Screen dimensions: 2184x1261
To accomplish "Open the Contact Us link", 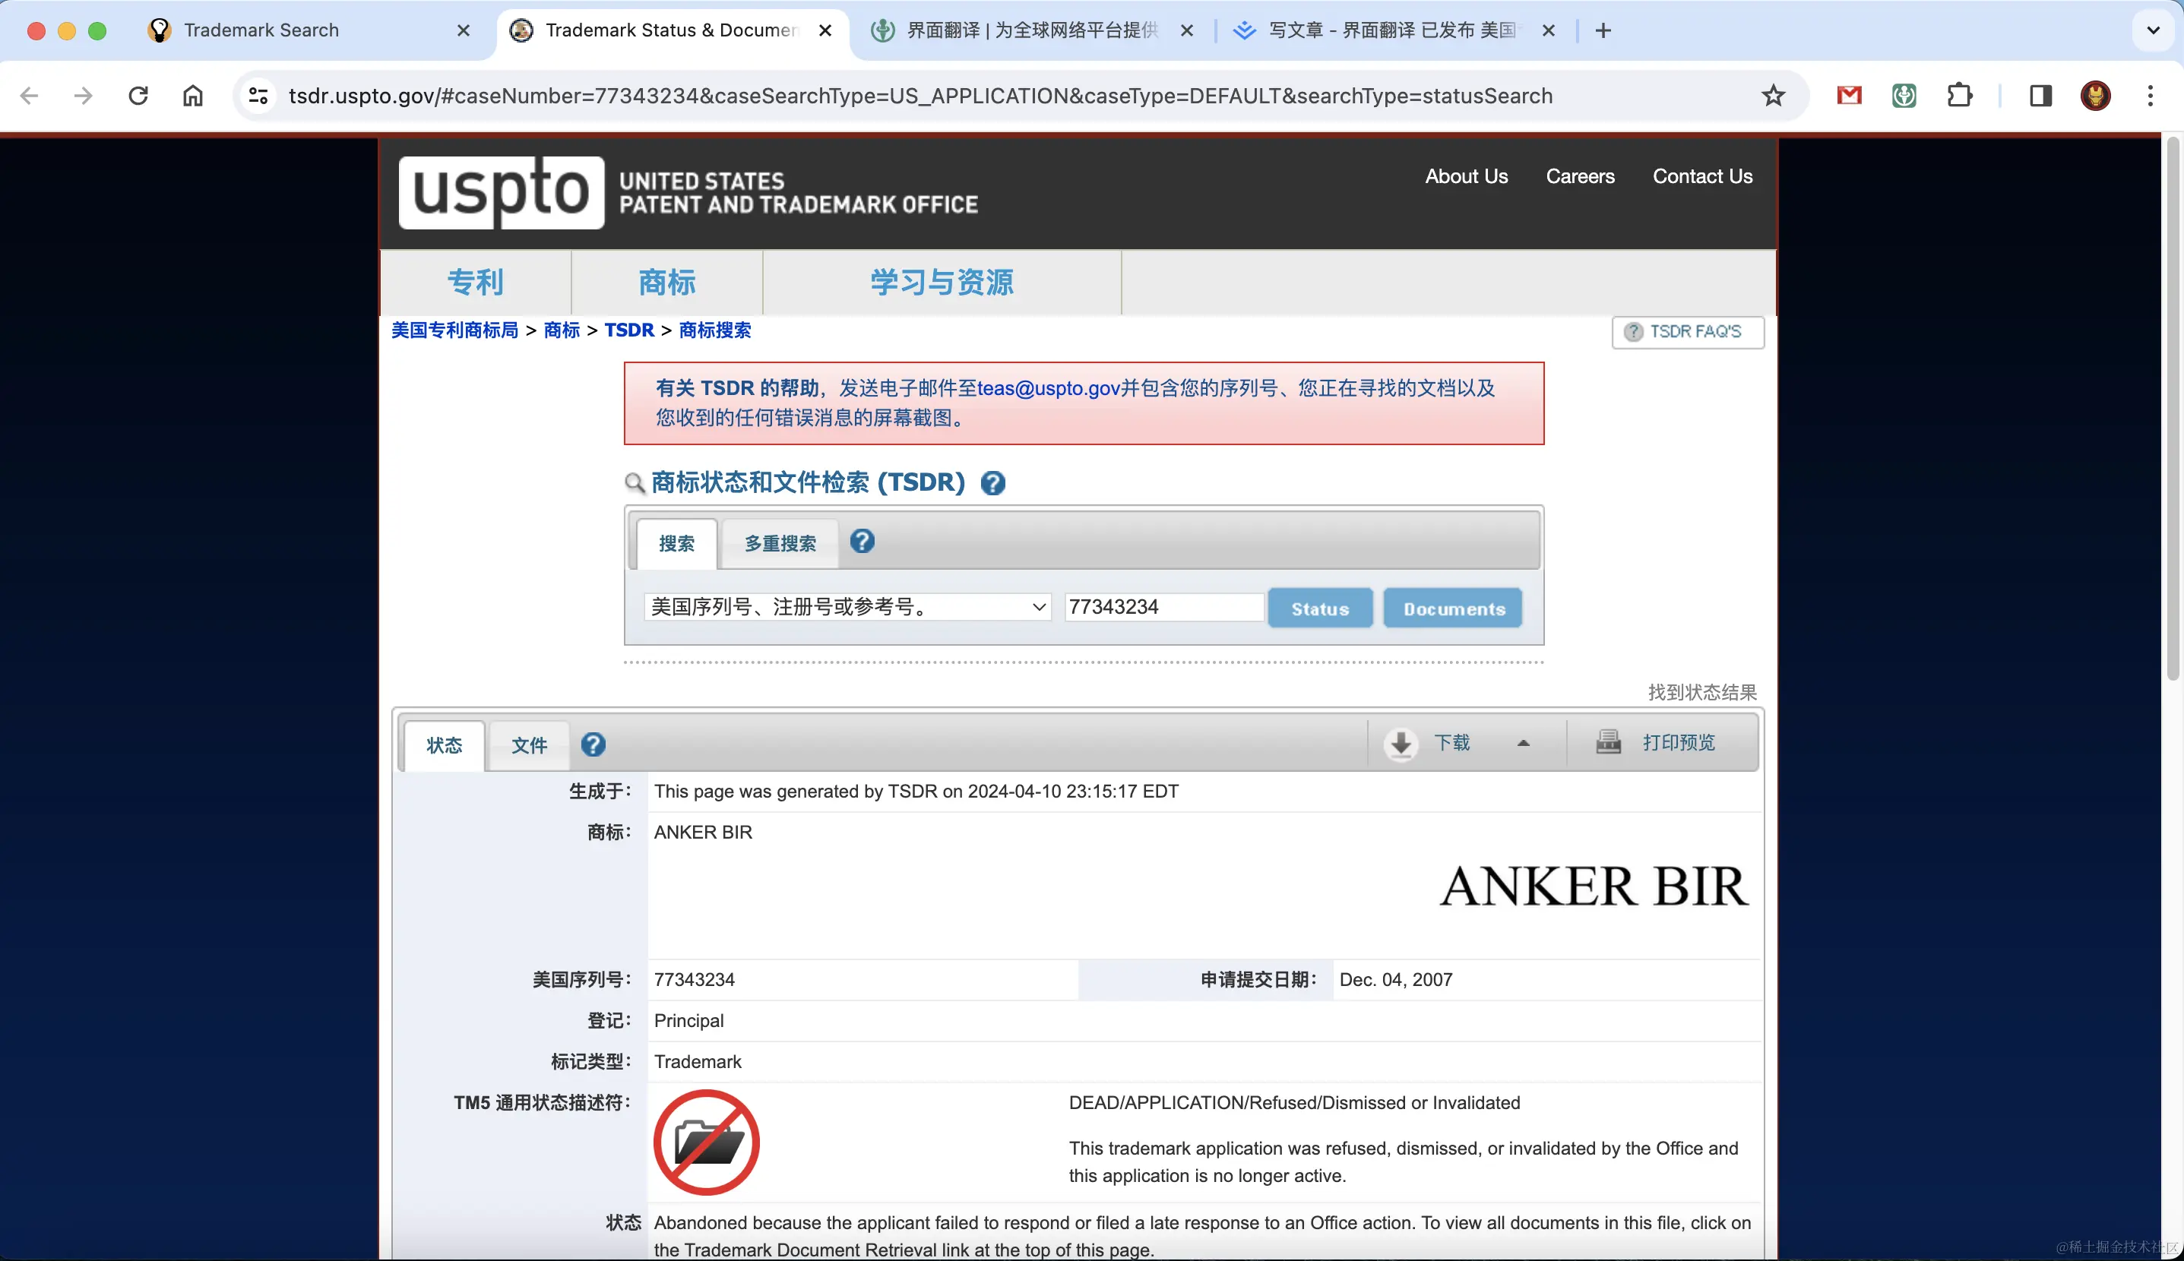I will click(1701, 175).
